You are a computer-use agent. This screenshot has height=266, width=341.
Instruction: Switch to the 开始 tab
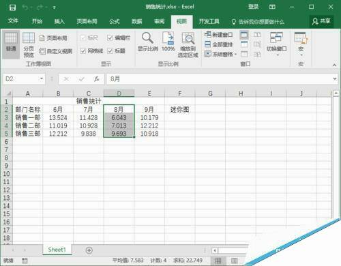[37, 21]
